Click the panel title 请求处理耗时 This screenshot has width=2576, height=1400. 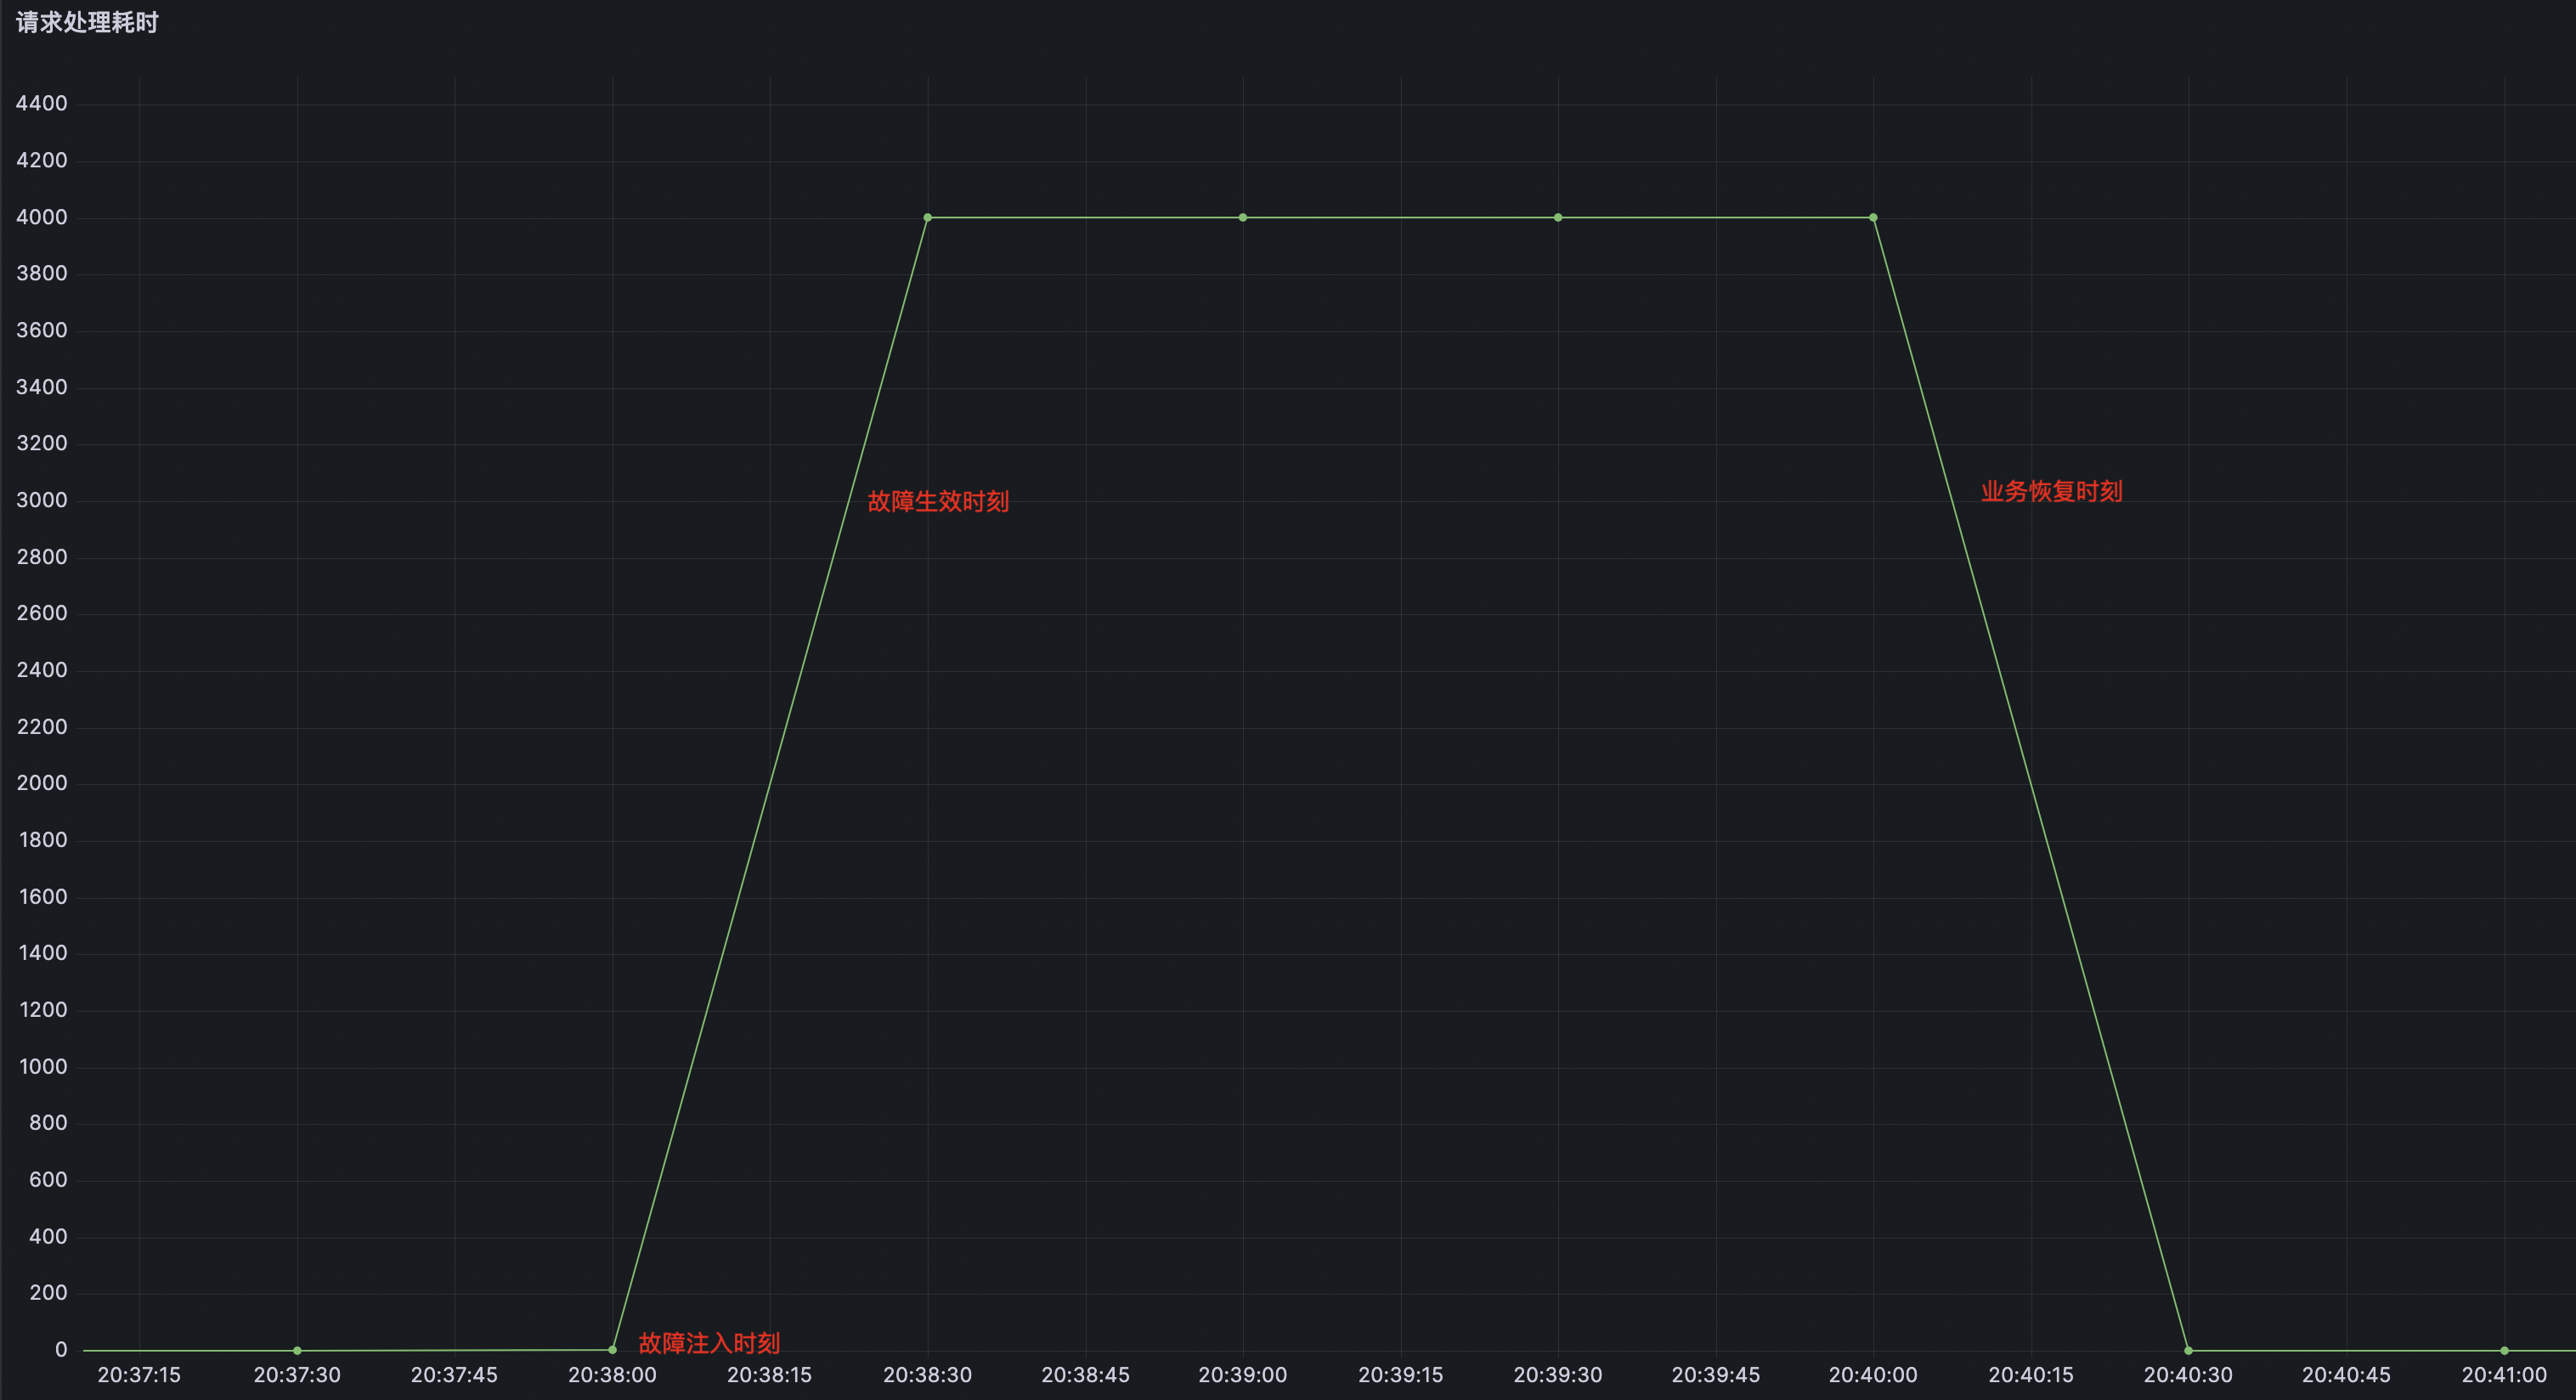tap(87, 22)
